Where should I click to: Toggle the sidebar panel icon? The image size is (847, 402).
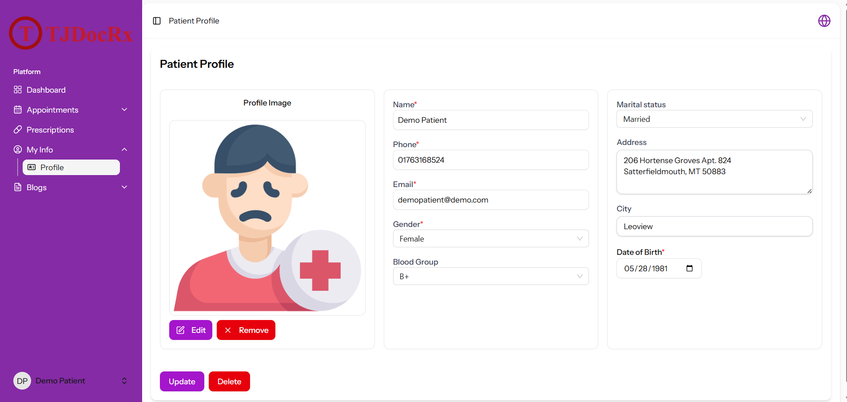(x=157, y=21)
